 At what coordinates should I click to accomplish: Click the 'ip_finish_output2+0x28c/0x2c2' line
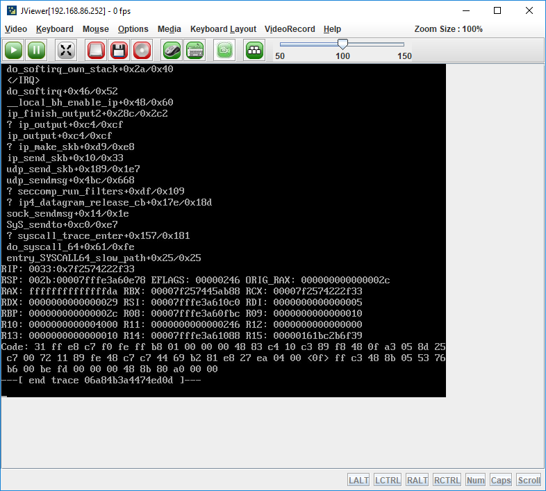87,113
